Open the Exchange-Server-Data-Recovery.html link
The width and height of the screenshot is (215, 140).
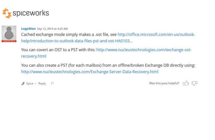[x=90, y=72]
